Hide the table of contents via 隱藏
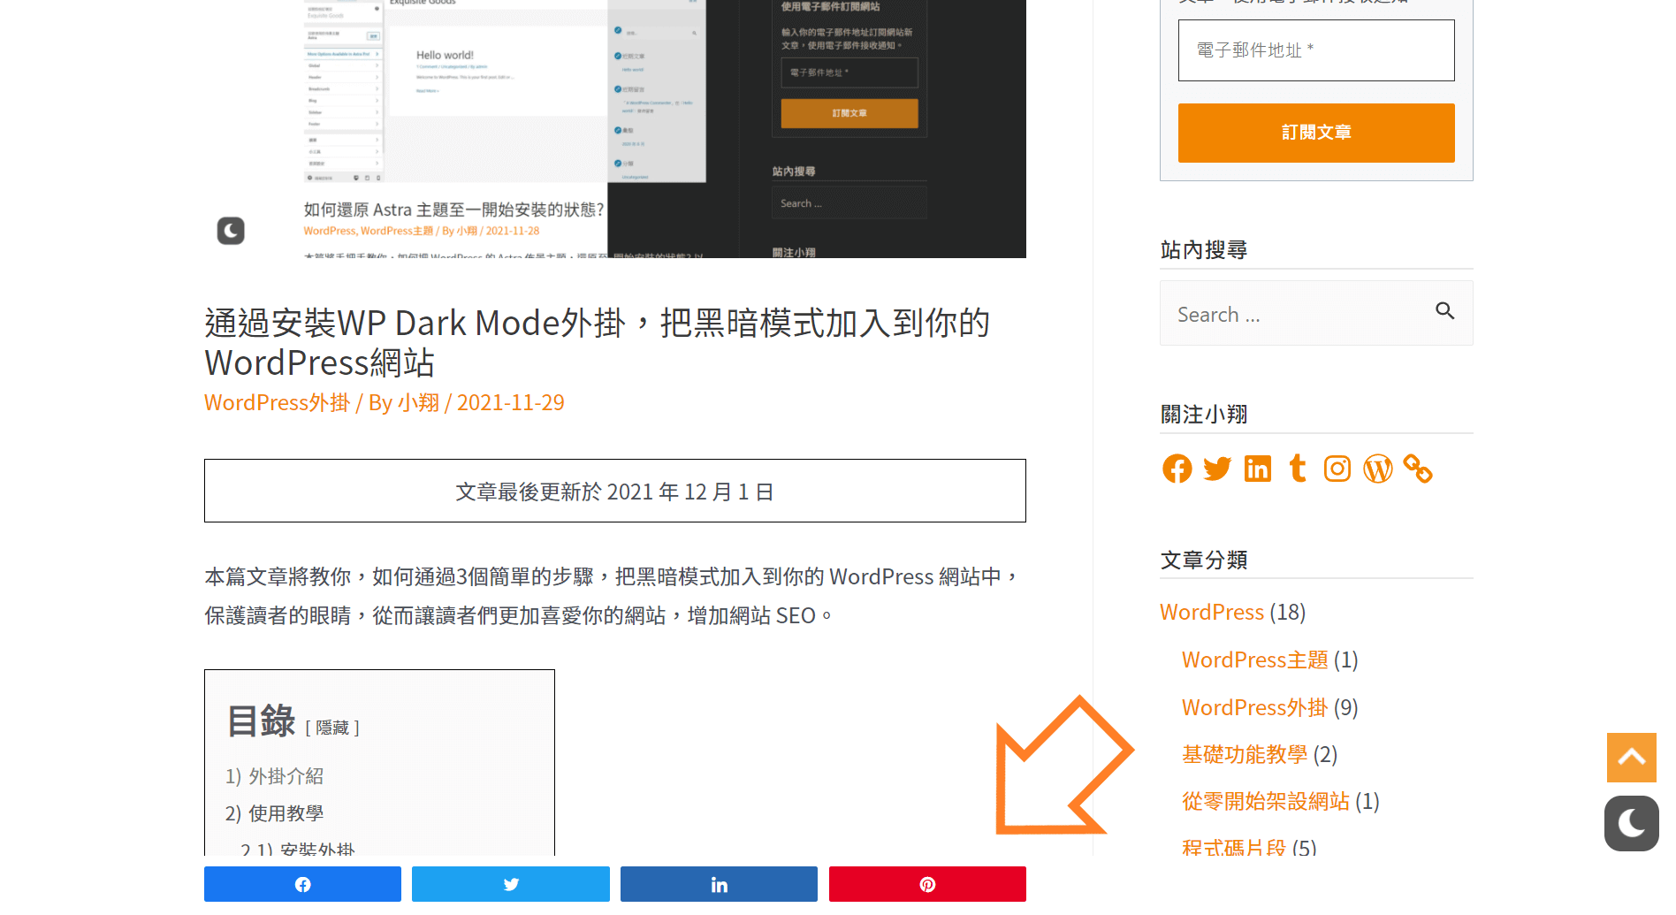 (332, 728)
